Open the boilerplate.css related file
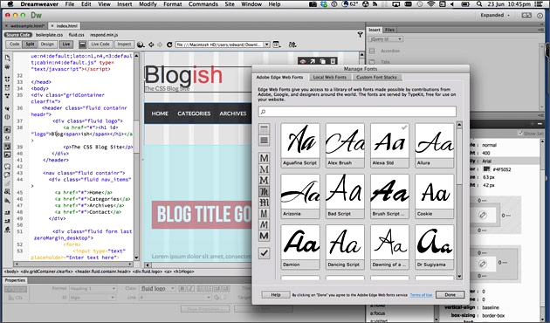Viewport: 550px width, 323px height. tap(49, 35)
